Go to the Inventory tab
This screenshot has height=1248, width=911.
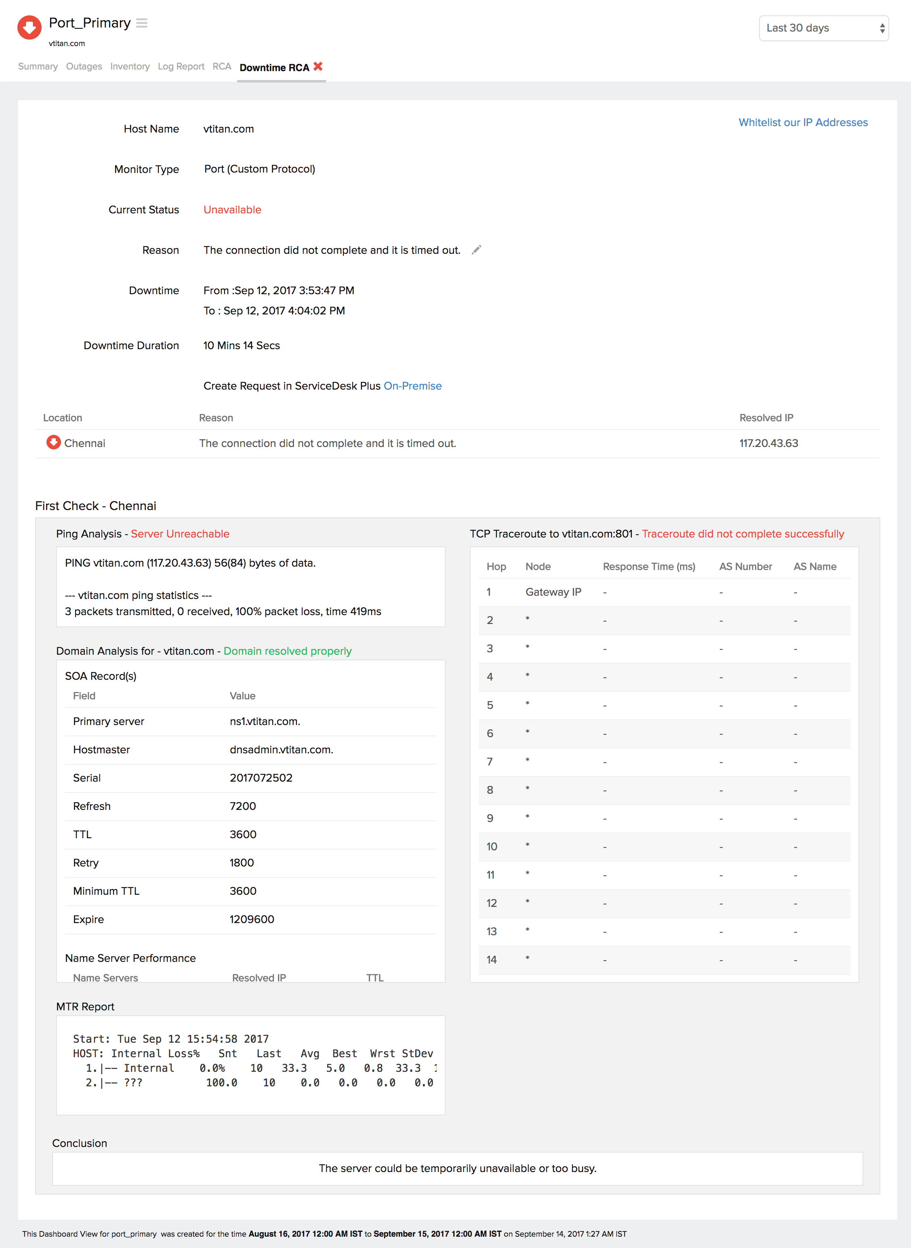click(x=130, y=67)
